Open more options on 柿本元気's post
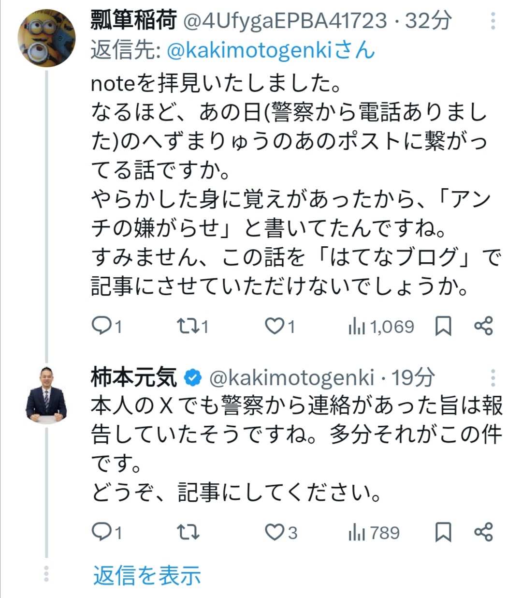The height and width of the screenshot is (598, 522). (493, 378)
